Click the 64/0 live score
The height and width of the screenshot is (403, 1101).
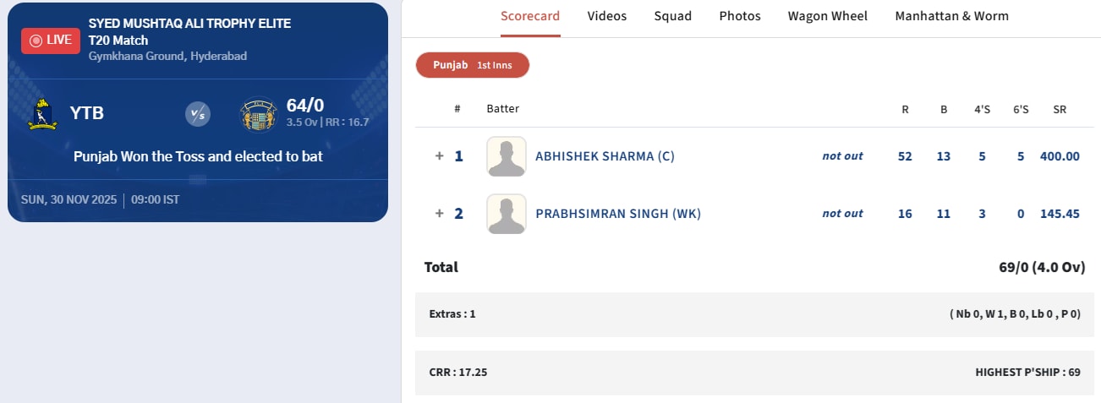click(x=304, y=106)
